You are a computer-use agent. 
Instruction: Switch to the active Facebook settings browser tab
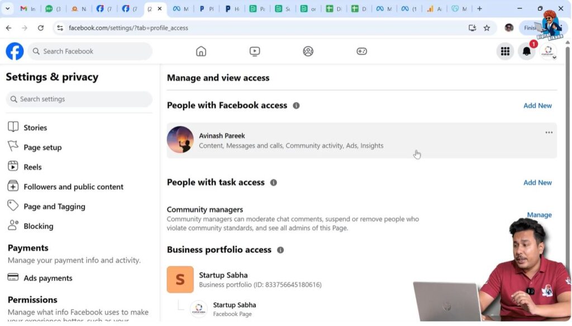(x=150, y=9)
